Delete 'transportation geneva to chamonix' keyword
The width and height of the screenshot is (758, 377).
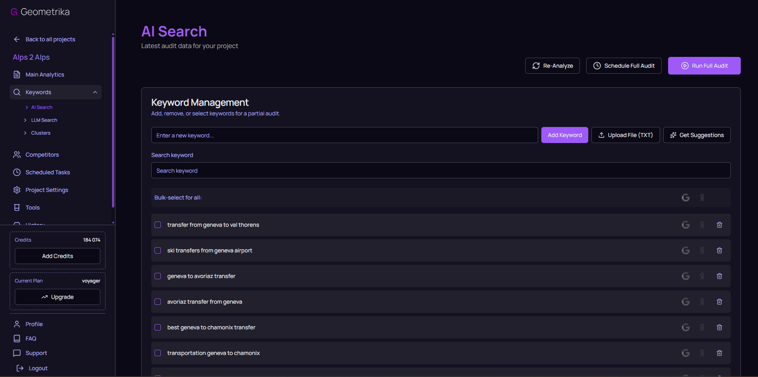719,353
